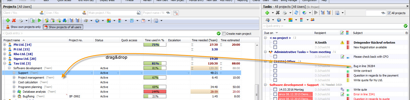Click the 71% time used bar for Phi Ltd.
The height and width of the screenshot is (100, 410).
click(155, 45)
